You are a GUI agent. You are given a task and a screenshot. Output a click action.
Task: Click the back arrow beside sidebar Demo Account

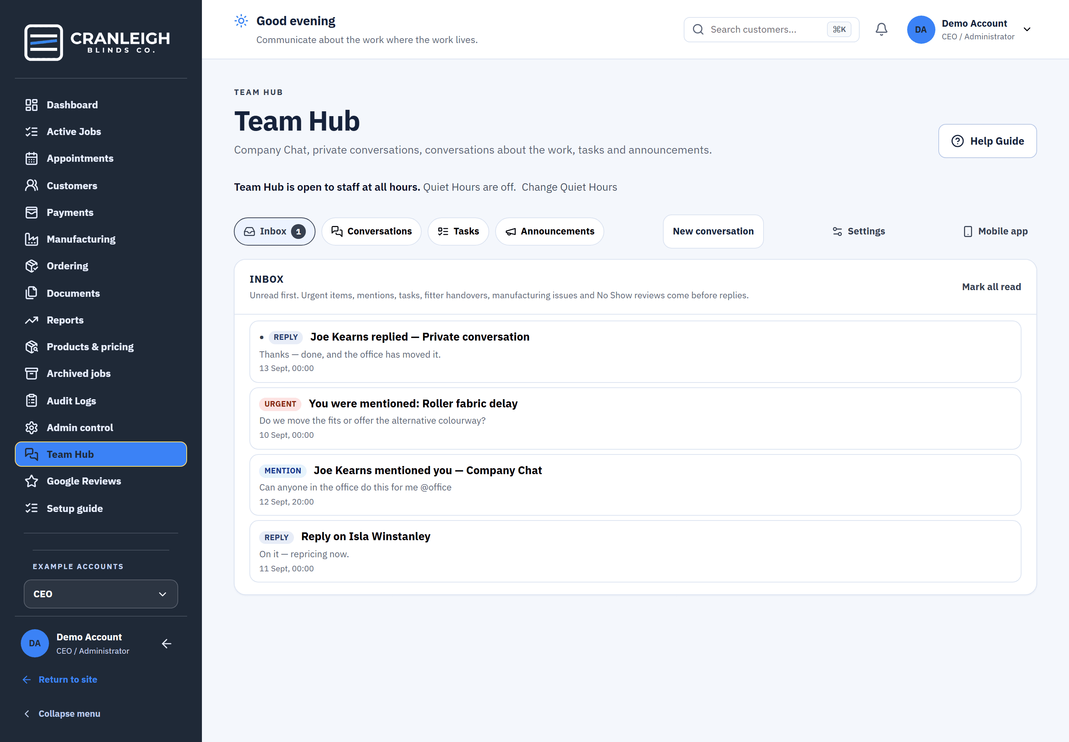point(167,643)
